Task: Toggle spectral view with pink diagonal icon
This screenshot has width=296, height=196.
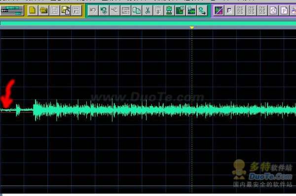Action: (219, 10)
